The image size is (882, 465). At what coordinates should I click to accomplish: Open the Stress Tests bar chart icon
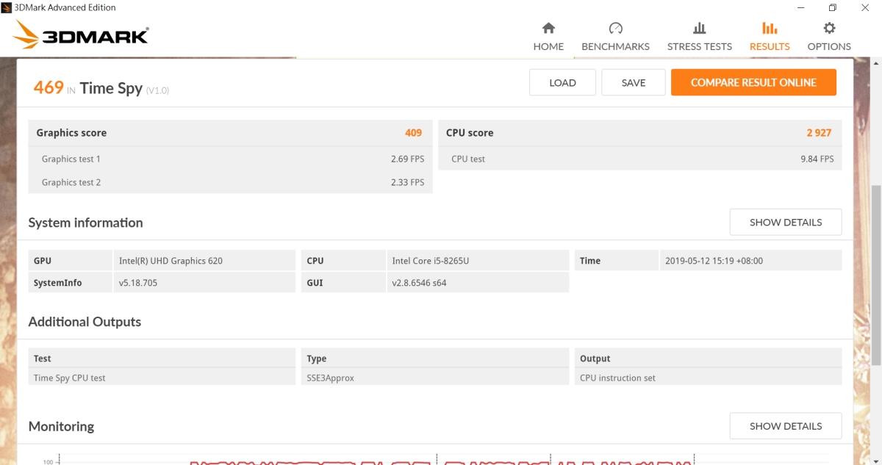point(700,28)
